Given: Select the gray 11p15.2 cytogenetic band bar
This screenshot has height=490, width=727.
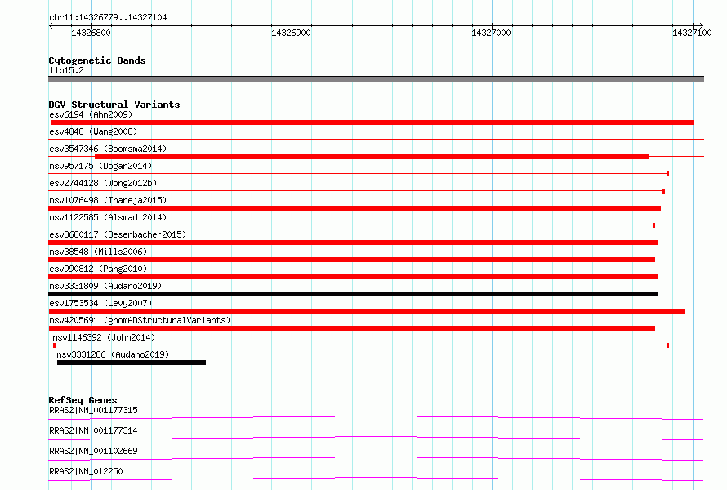Looking at the screenshot, I should tap(376, 79).
